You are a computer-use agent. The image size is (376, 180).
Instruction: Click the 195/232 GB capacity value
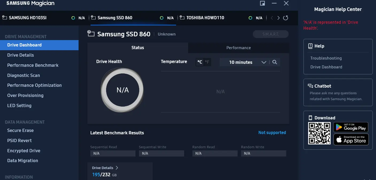coord(104,175)
